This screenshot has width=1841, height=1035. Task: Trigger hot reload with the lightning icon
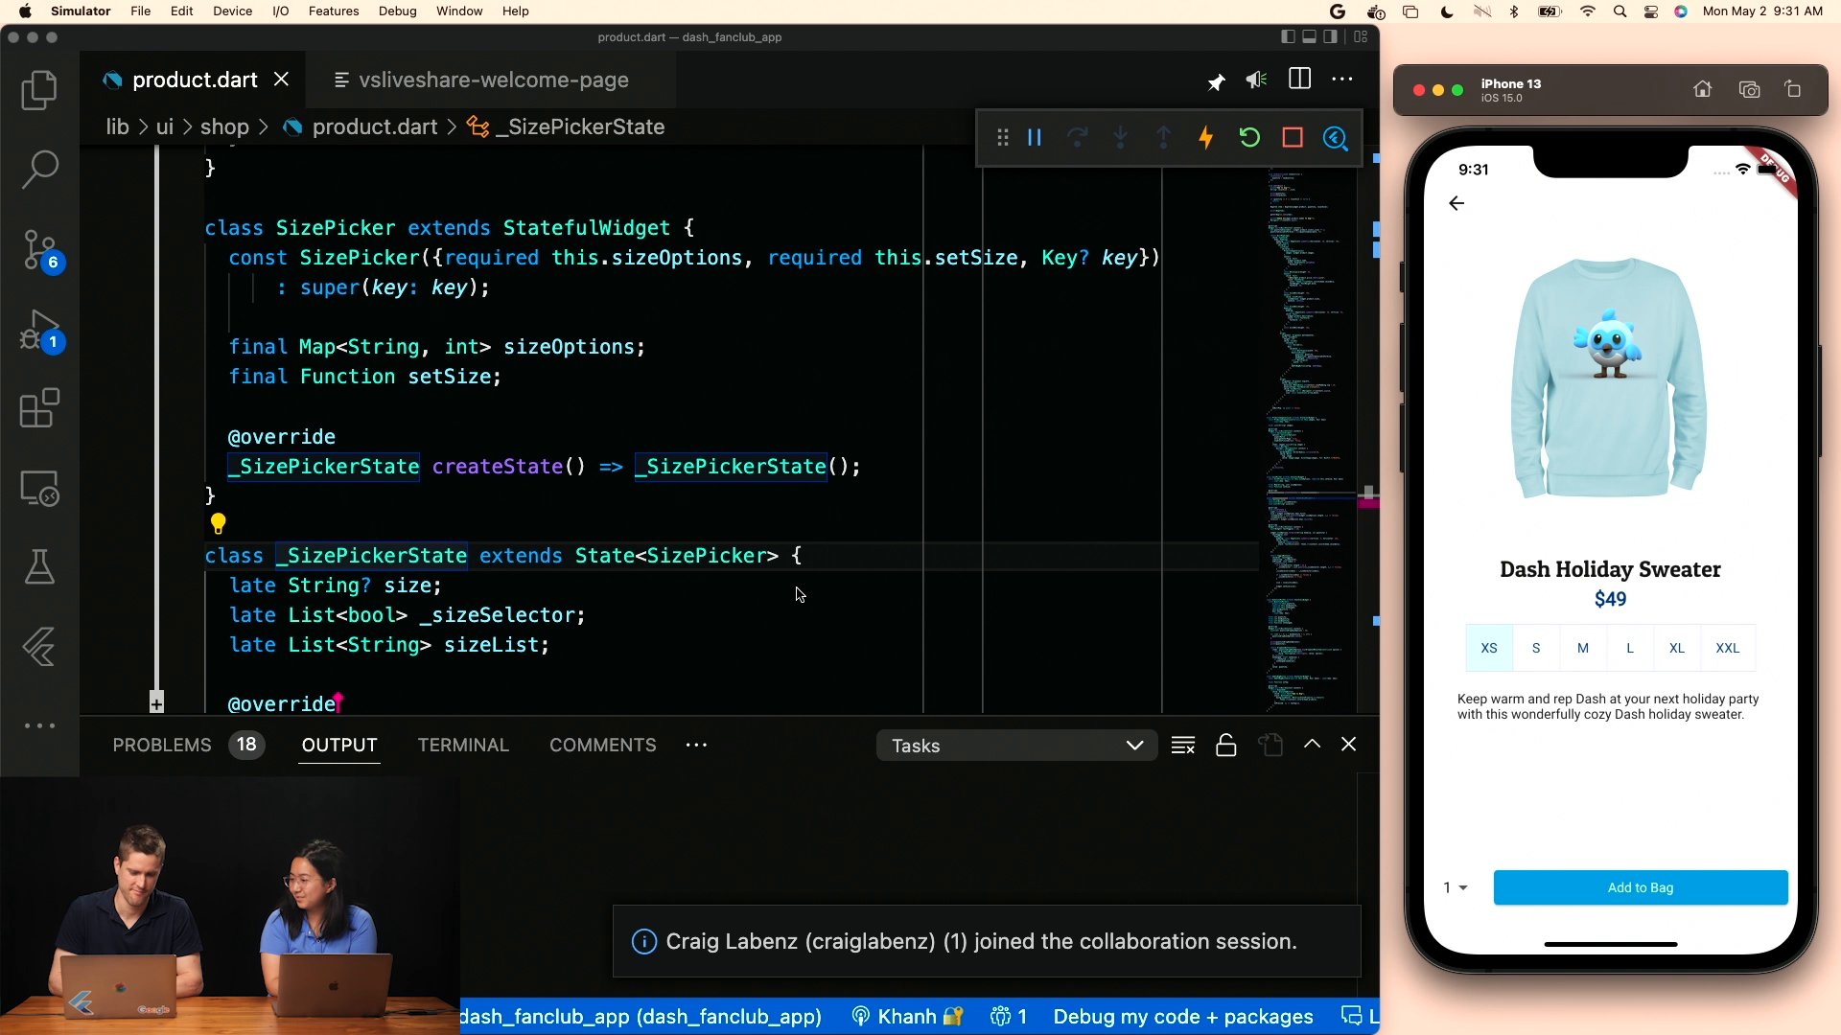[1205, 138]
